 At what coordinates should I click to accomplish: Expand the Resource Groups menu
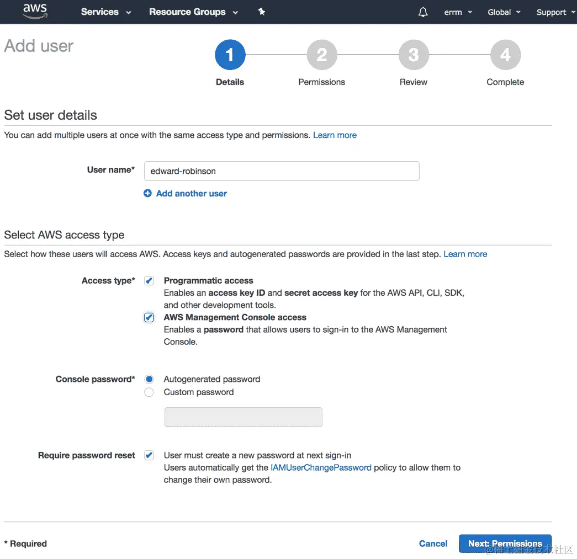[194, 12]
